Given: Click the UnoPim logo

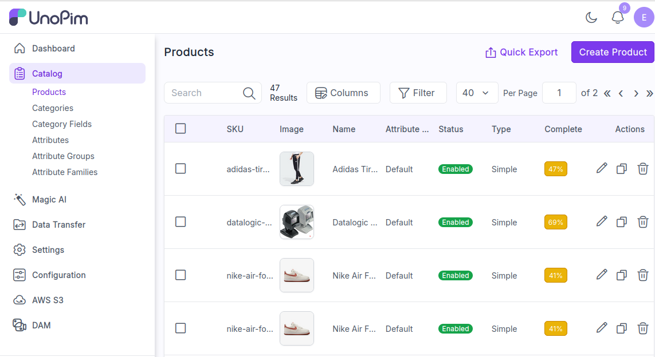Looking at the screenshot, I should point(49,18).
